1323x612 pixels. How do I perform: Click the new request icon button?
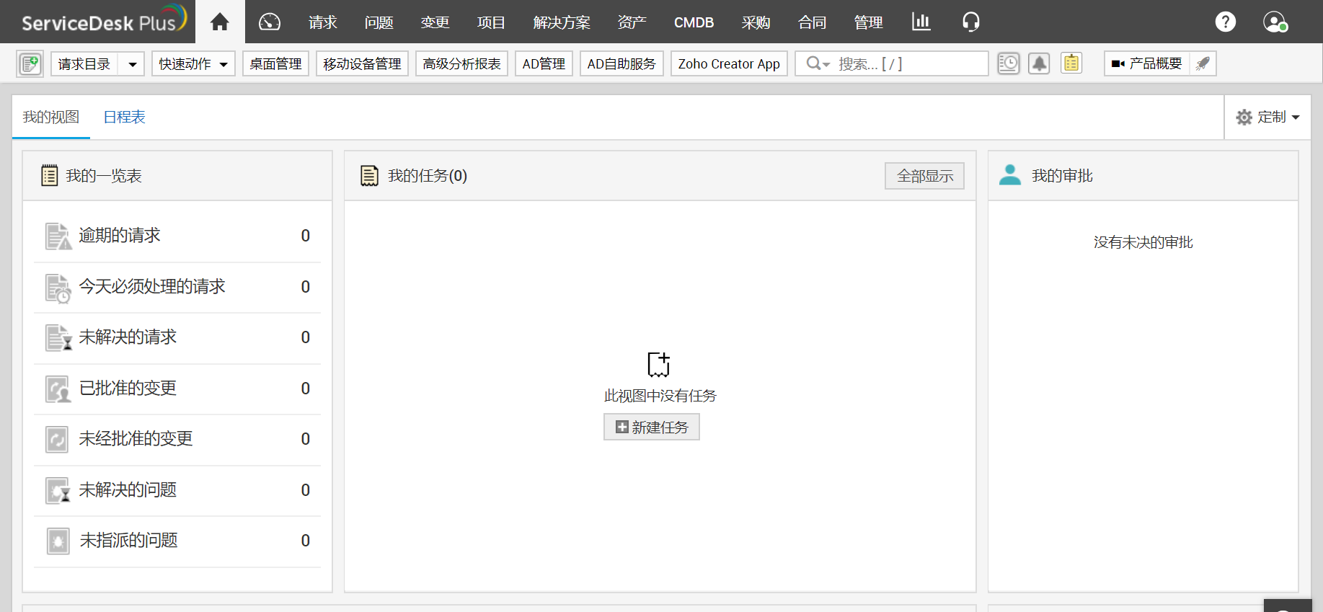click(x=30, y=63)
